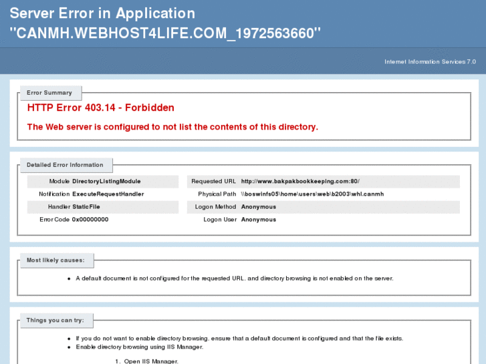This screenshot has height=364, width=486.
Task: Click the Handler field label
Action: (x=59, y=206)
